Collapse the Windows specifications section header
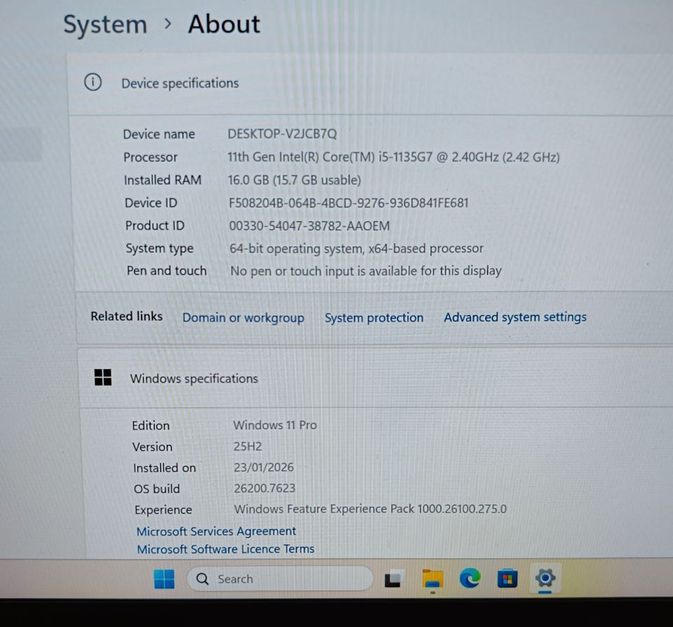This screenshot has height=627, width=673. point(376,378)
